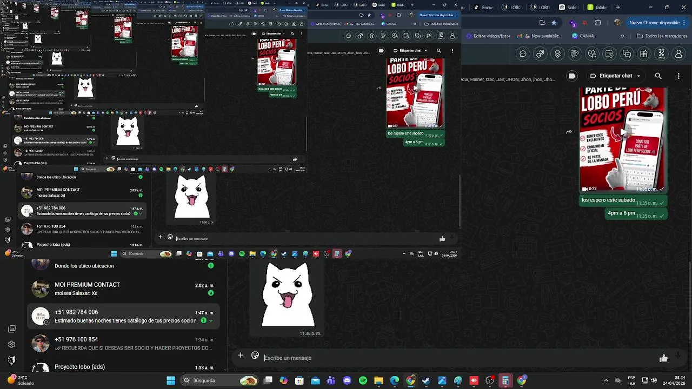
Task: Open the double speech-bubble tool in full-size toolbar
Action: pos(575,54)
